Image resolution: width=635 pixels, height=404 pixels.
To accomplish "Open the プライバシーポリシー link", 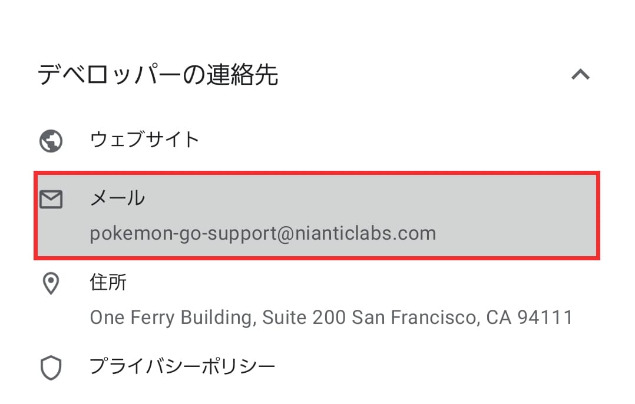I will pos(182,367).
